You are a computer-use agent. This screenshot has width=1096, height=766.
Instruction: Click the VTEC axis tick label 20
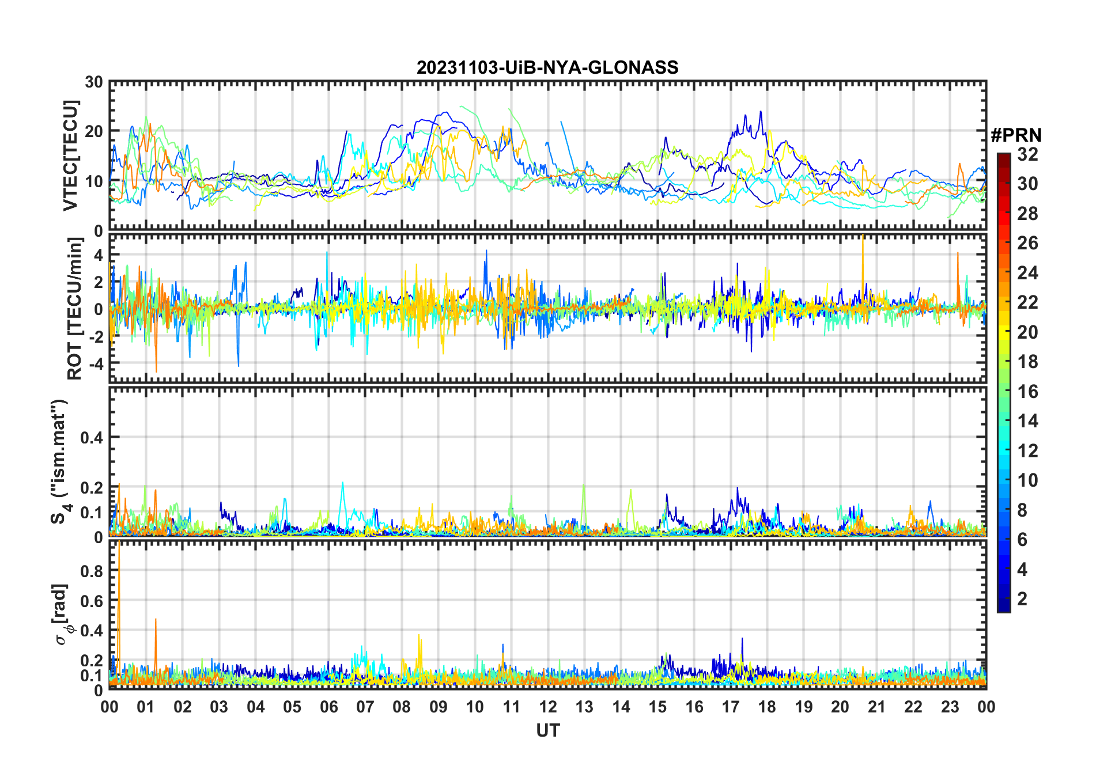pyautogui.click(x=94, y=131)
